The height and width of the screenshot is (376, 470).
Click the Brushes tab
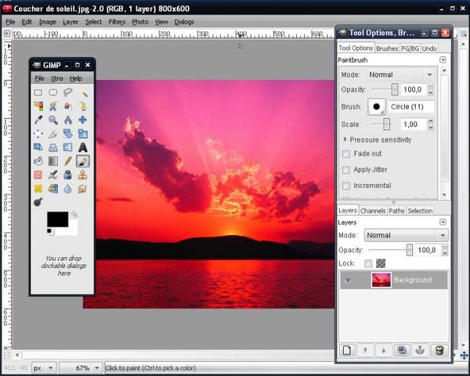point(387,49)
